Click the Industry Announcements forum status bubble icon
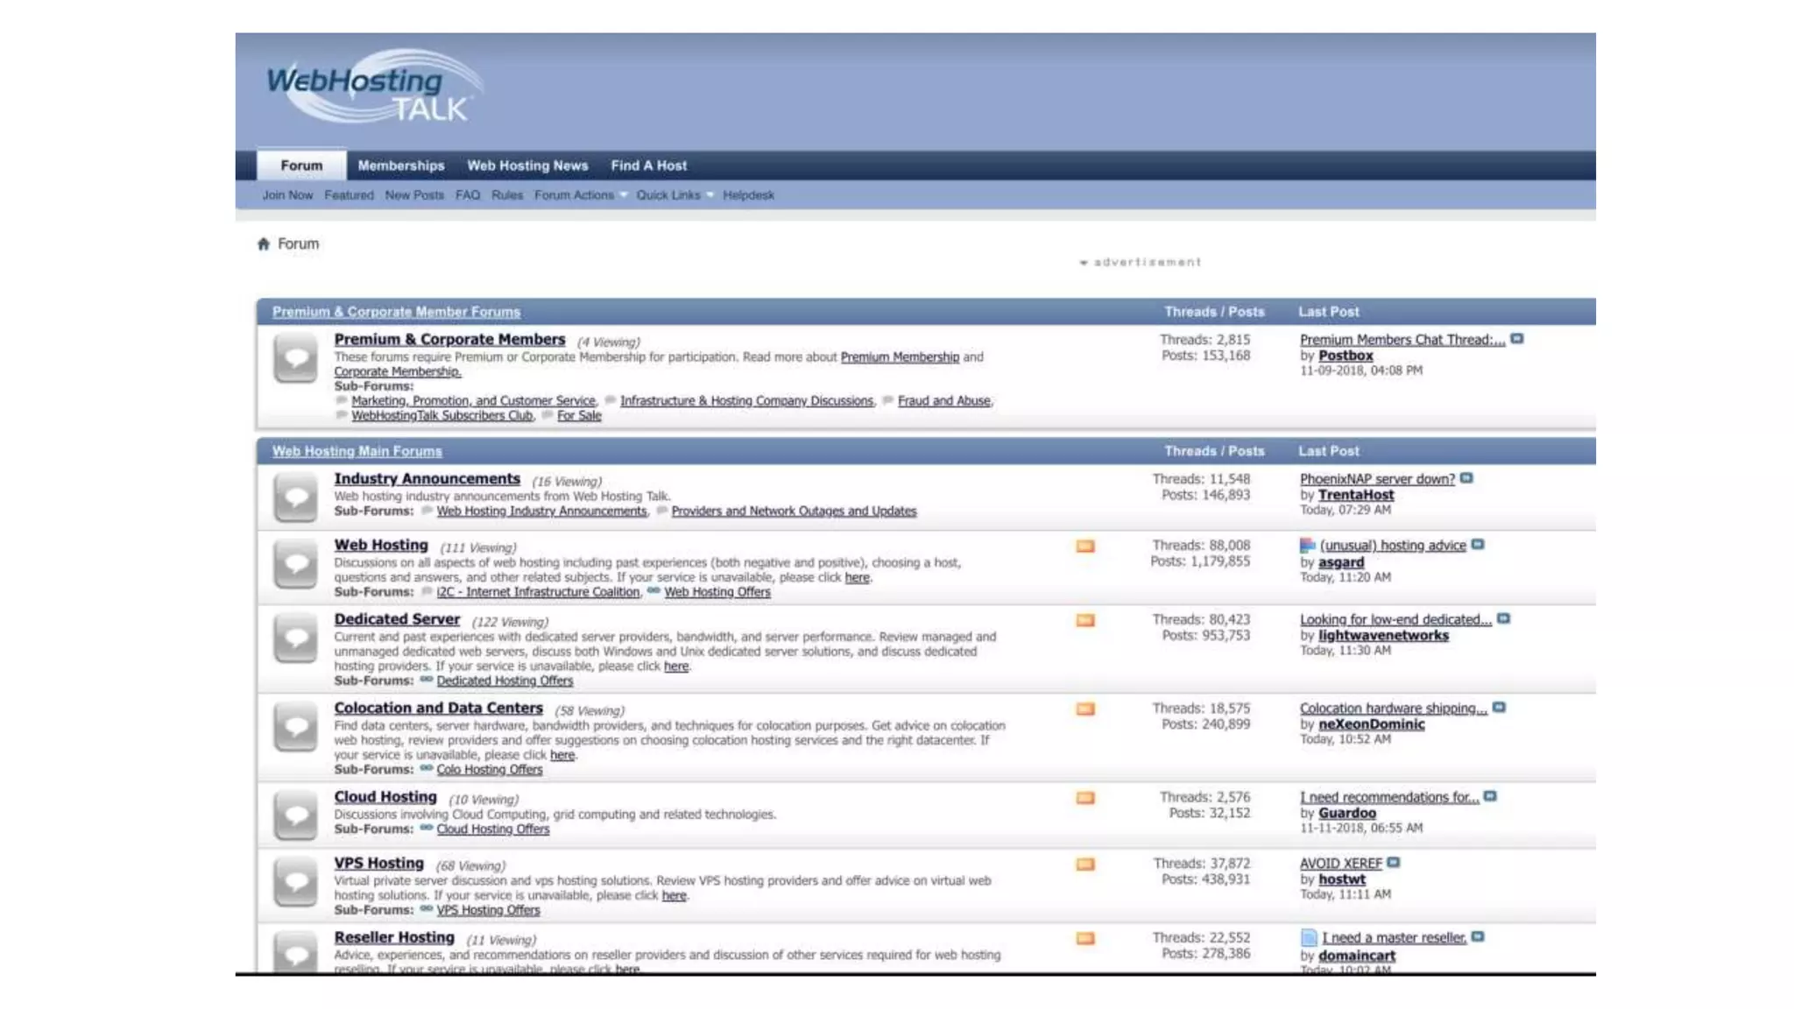 pos(295,497)
